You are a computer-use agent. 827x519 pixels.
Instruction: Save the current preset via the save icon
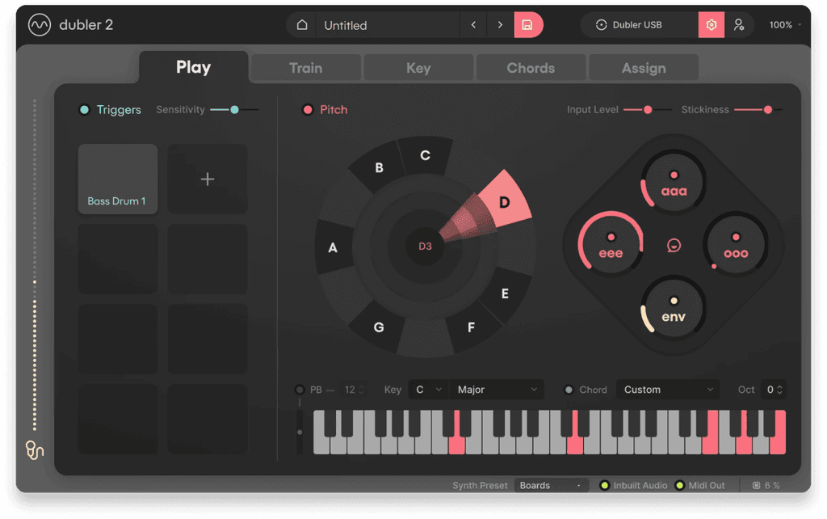529,25
